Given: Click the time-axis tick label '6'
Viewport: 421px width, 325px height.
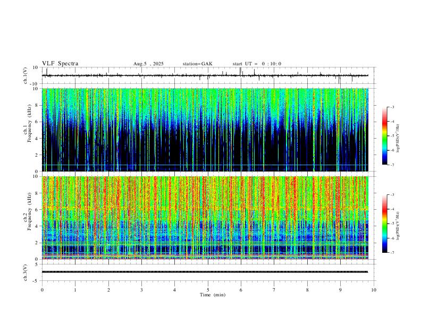Looking at the screenshot, I should coord(241,290).
